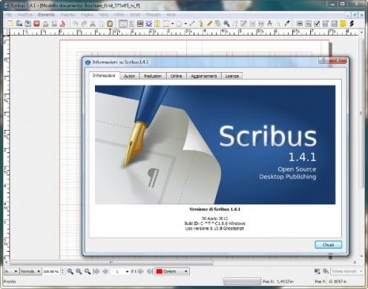
Task: Click the yellow PDF Text Annotation tool
Action: pyautogui.click(x=343, y=24)
